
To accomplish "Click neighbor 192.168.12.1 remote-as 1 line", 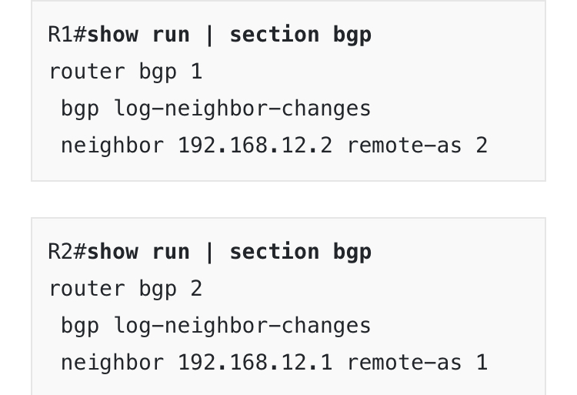I will point(274,363).
